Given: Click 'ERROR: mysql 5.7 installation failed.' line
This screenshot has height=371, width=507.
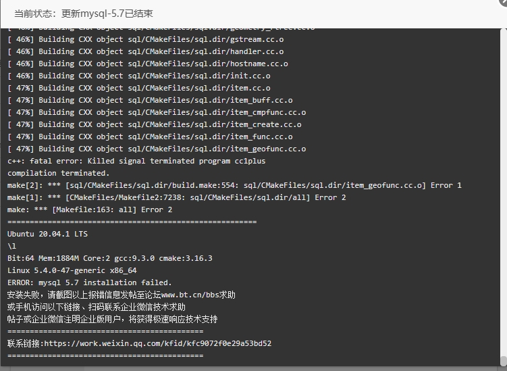Looking at the screenshot, I should coord(90,282).
